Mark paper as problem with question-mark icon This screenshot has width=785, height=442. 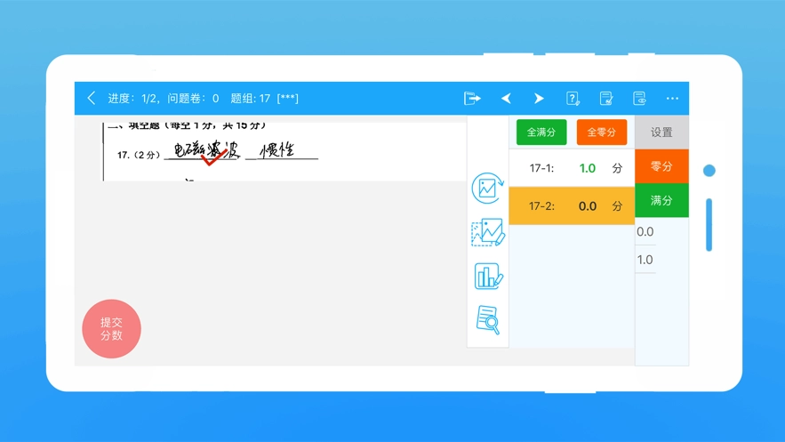pos(573,99)
